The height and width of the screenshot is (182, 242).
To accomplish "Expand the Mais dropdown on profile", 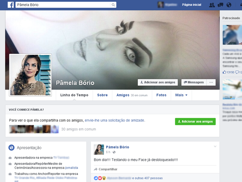I will (181, 95).
